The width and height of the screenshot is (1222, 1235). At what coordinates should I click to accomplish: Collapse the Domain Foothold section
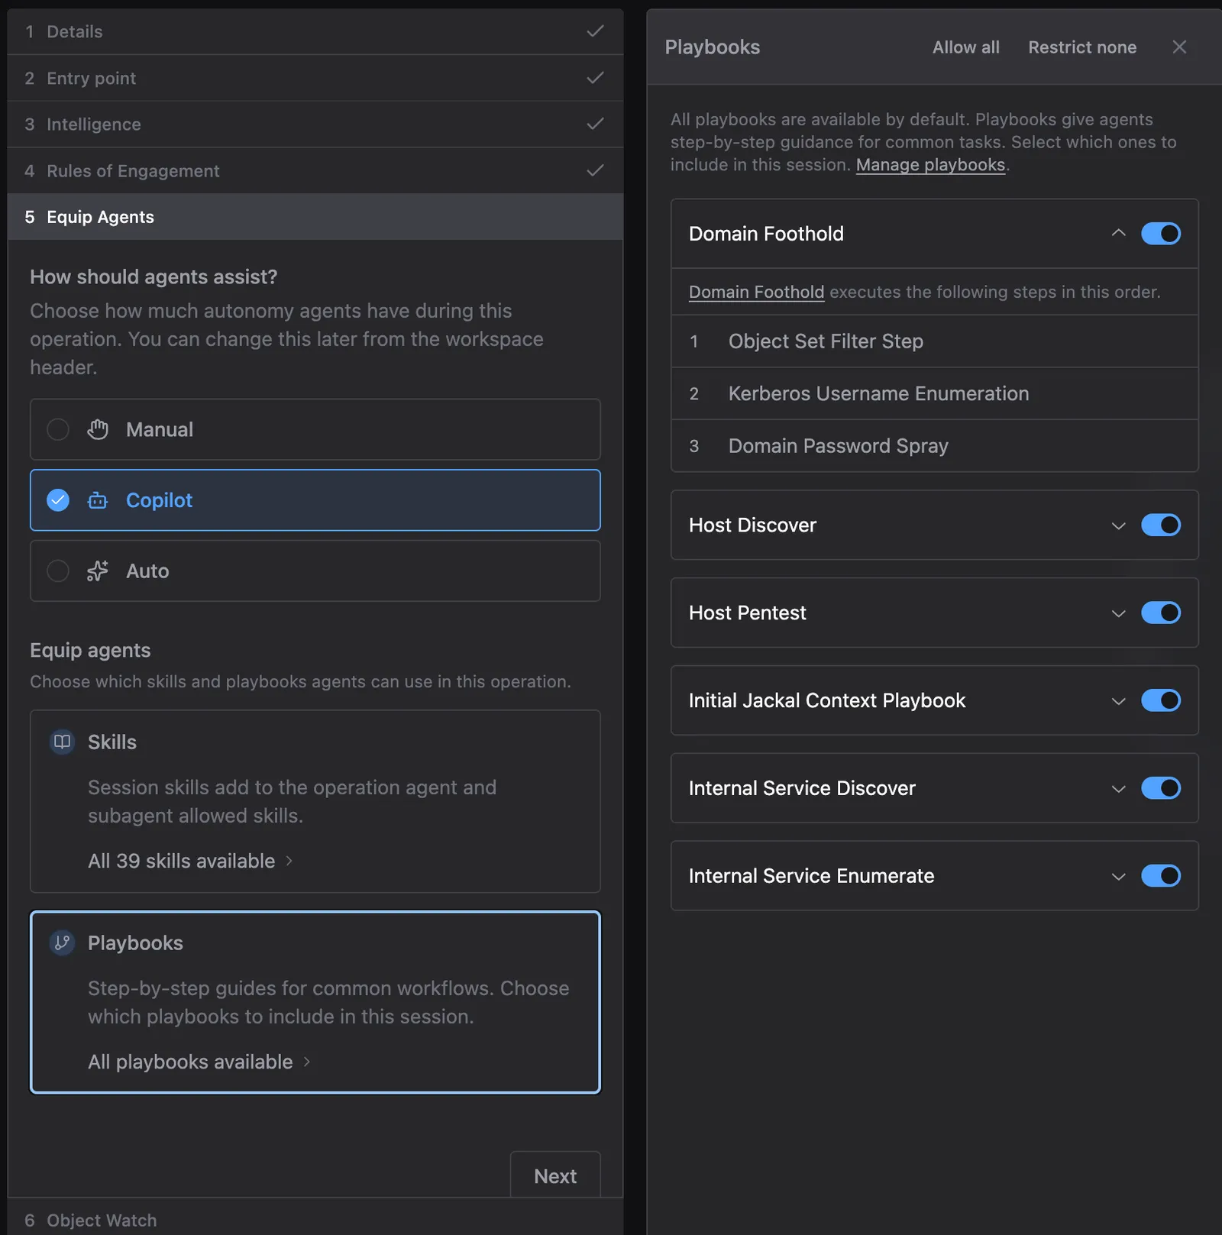coord(1118,233)
